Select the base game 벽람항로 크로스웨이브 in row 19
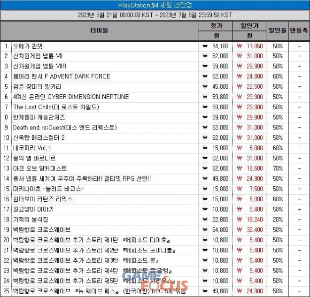 click(x=42, y=230)
